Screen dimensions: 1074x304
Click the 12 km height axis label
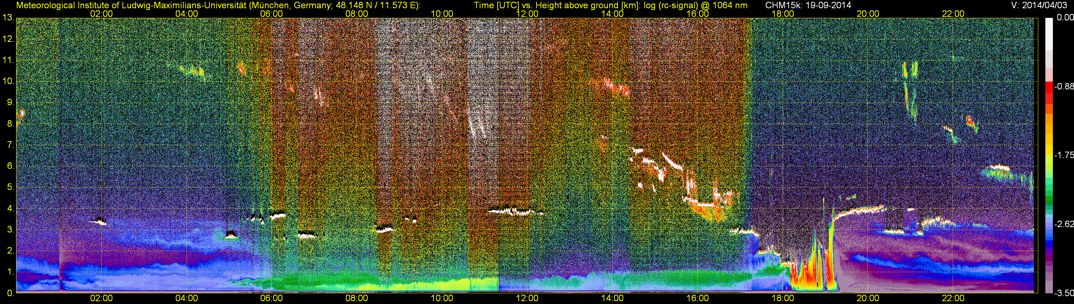coord(8,39)
